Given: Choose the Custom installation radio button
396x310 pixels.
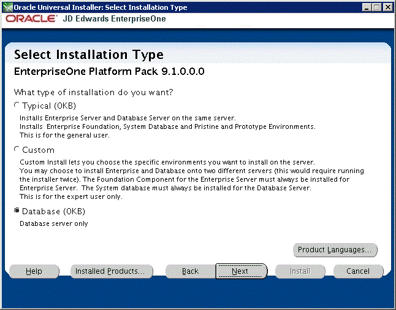Looking at the screenshot, I should (x=17, y=149).
